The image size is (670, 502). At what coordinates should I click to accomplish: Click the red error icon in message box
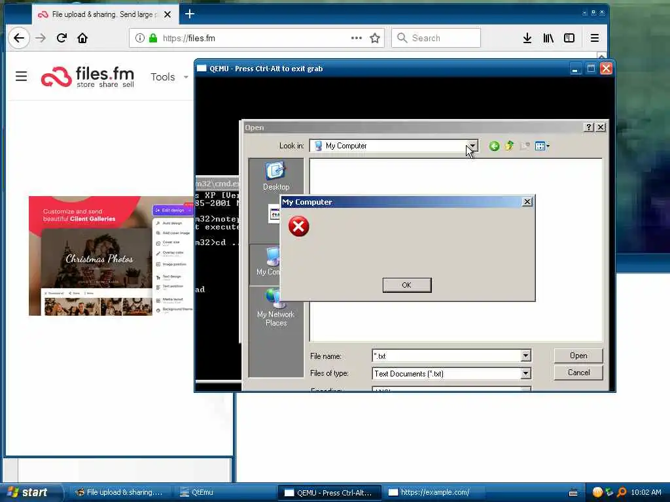pos(298,226)
